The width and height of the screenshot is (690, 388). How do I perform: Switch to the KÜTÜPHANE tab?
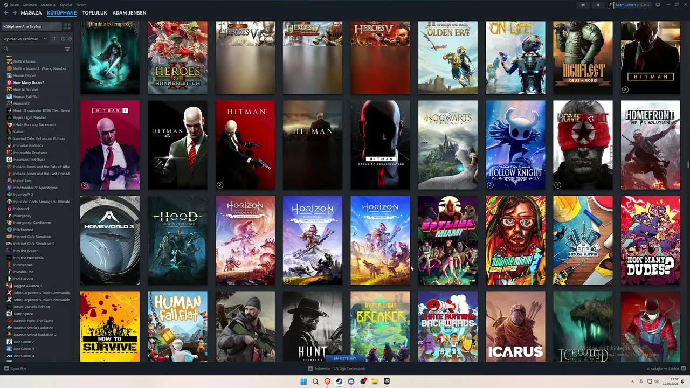62,13
